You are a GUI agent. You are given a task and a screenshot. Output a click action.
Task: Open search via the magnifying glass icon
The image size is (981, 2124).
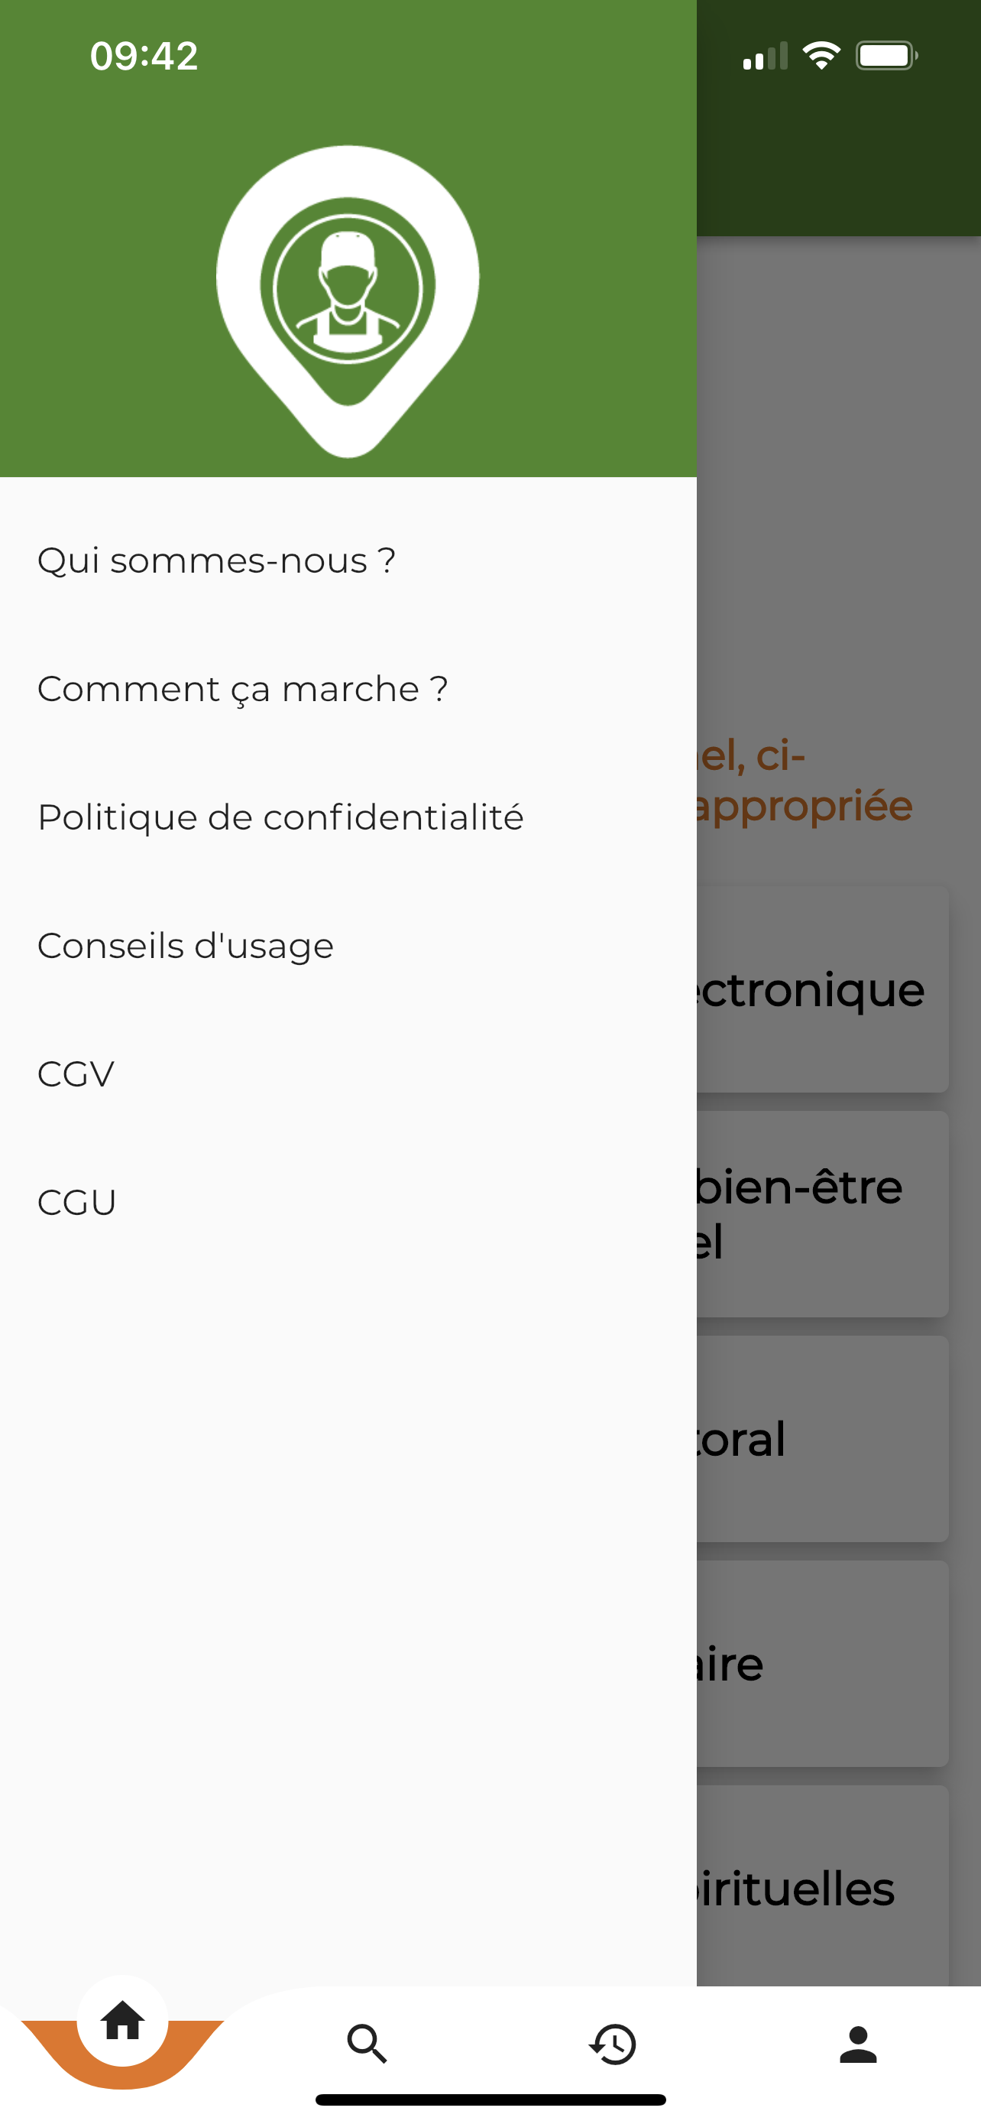[x=367, y=2044]
